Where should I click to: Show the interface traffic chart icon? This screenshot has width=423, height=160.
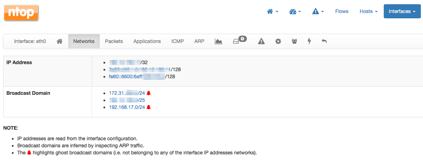[x=219, y=42]
